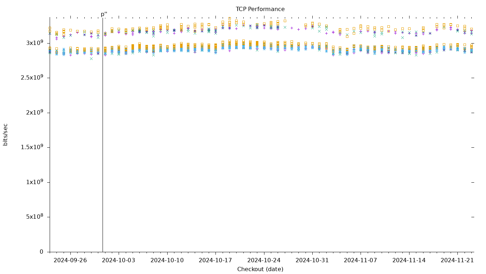Select the 2024-09-26 date label
This screenshot has width=486, height=274.
[70, 260]
